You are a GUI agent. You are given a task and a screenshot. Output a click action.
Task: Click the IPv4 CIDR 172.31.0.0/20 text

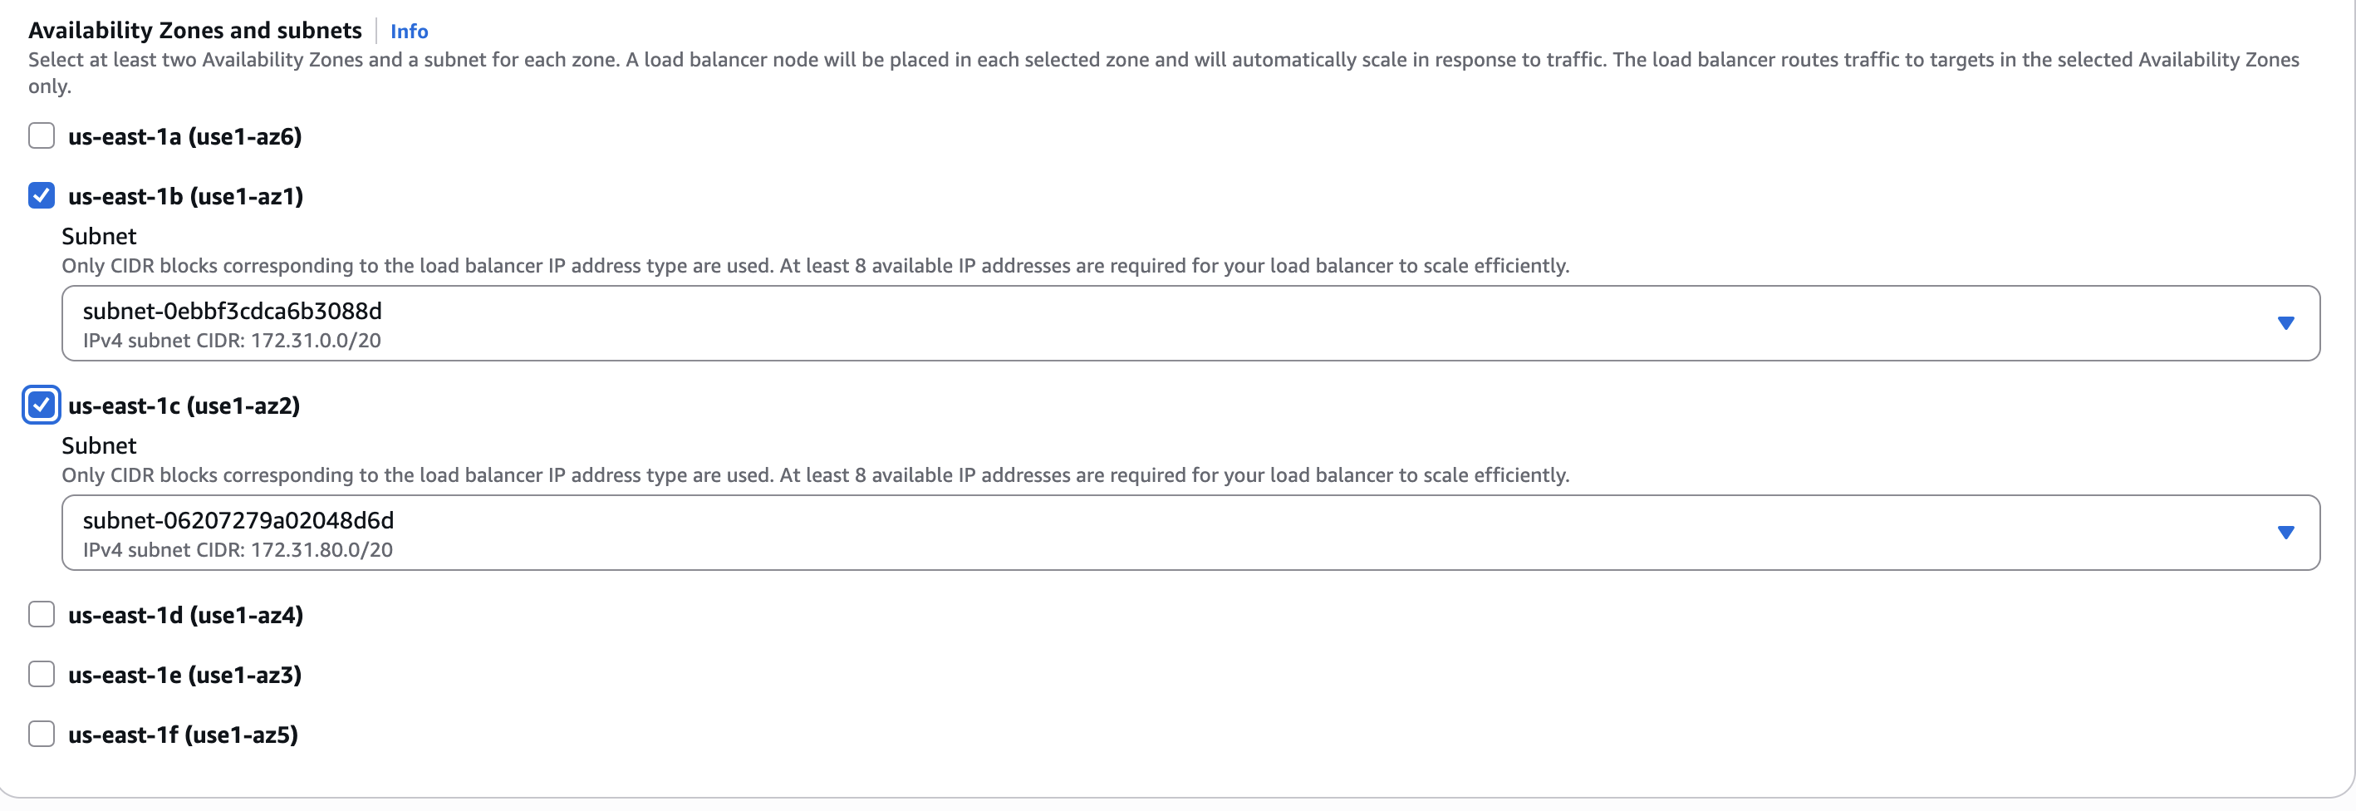click(x=233, y=340)
